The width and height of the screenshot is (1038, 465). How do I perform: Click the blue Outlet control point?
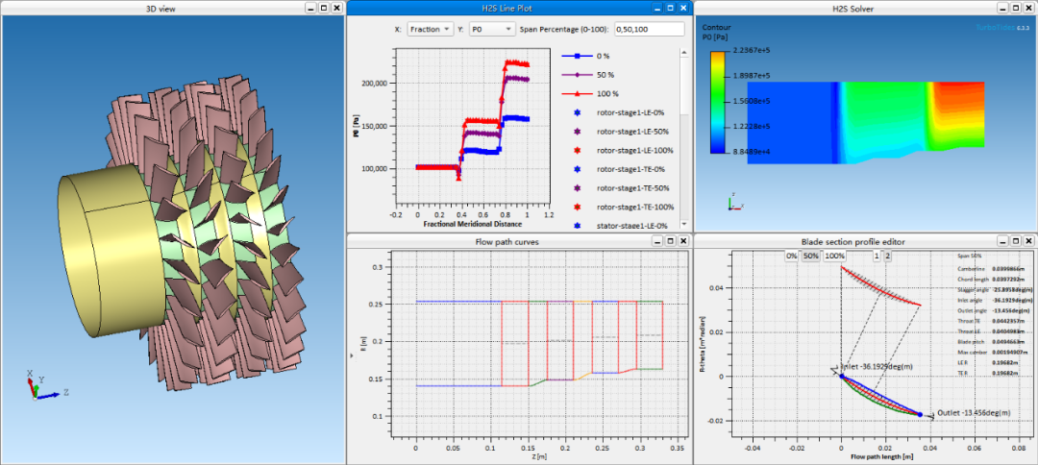[x=920, y=414]
